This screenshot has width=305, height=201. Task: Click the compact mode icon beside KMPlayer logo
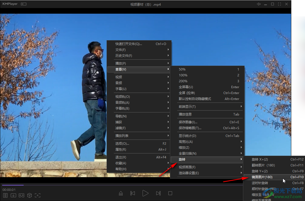point(24,4)
